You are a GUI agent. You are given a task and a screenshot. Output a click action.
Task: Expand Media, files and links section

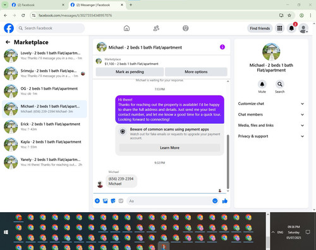coord(271,126)
